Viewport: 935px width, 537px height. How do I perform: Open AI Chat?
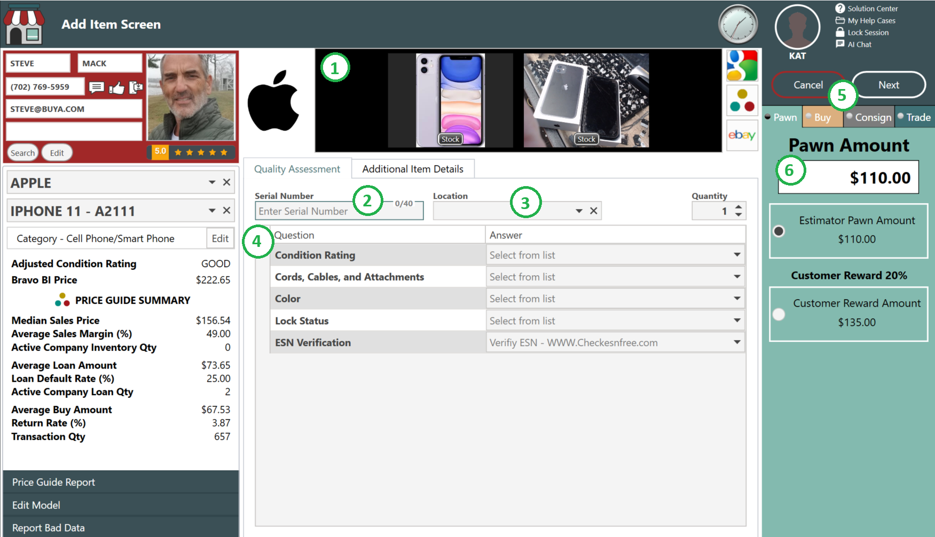[x=854, y=44]
